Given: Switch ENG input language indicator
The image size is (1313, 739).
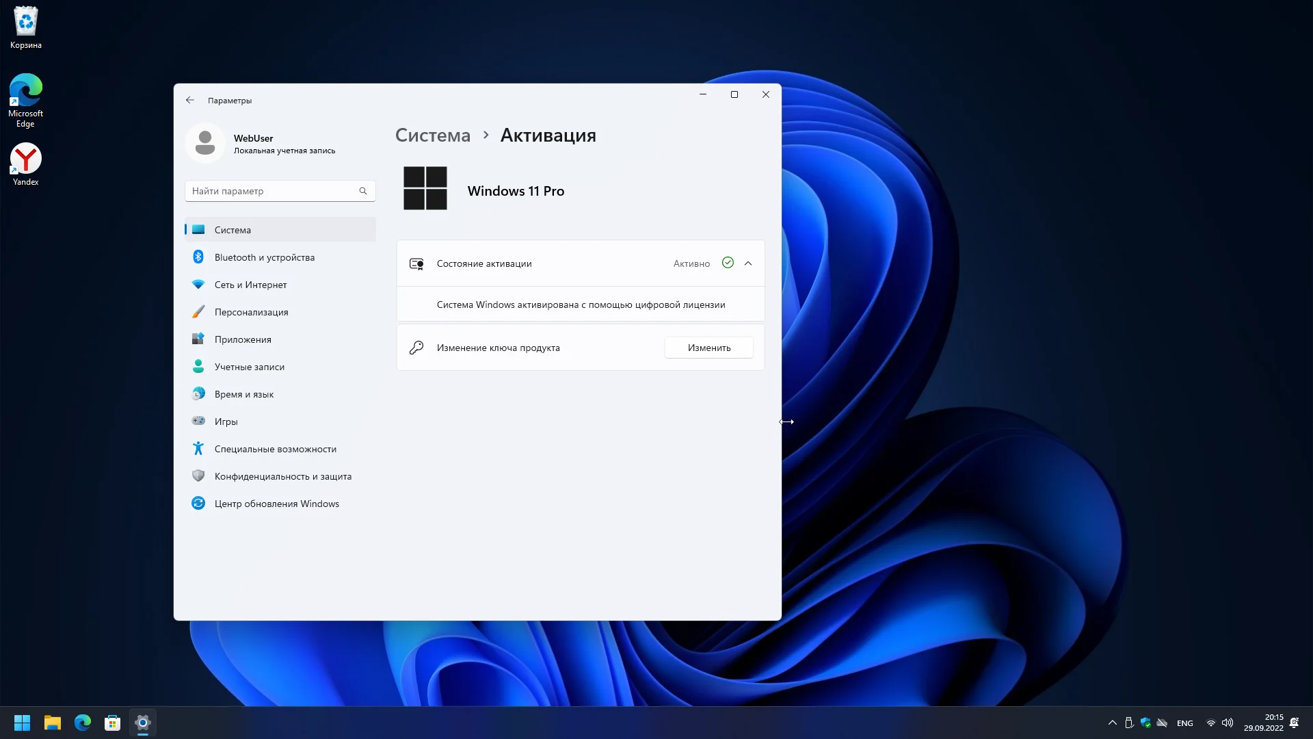Looking at the screenshot, I should point(1184,723).
